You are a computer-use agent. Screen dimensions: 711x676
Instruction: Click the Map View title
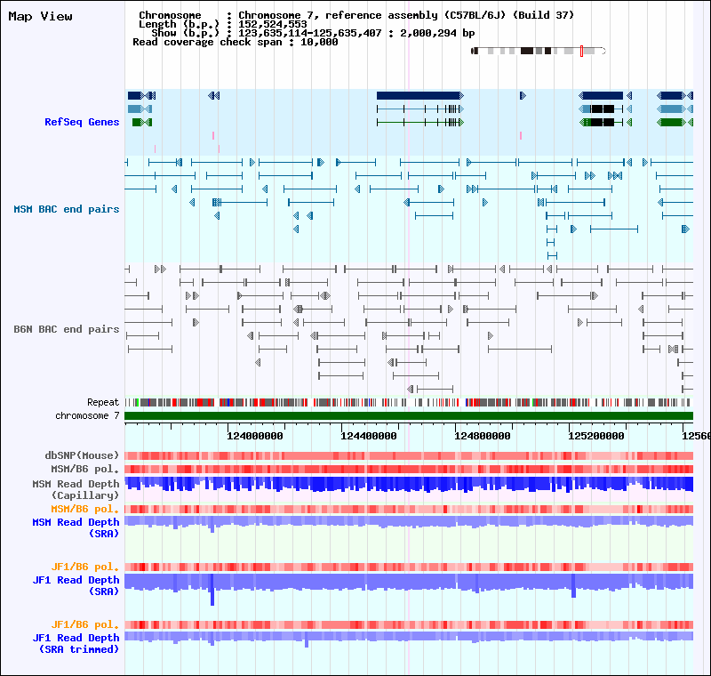(40, 16)
